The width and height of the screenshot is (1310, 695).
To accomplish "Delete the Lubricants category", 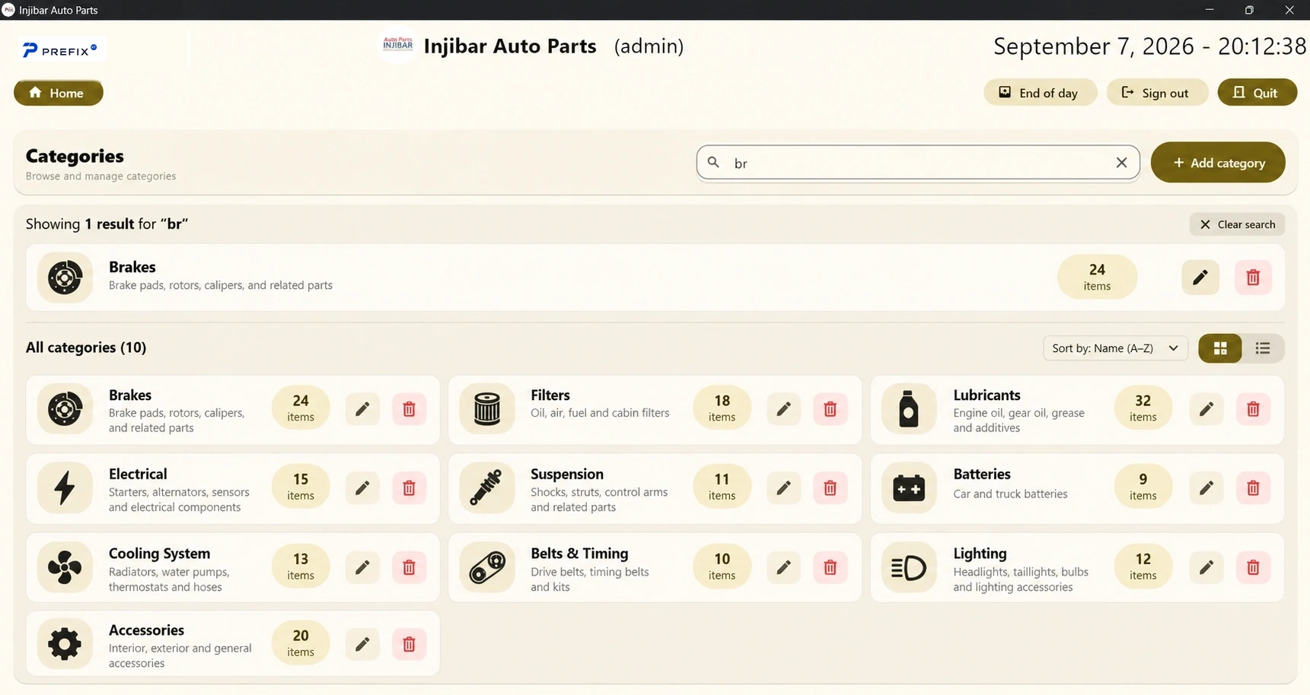I will (1253, 409).
